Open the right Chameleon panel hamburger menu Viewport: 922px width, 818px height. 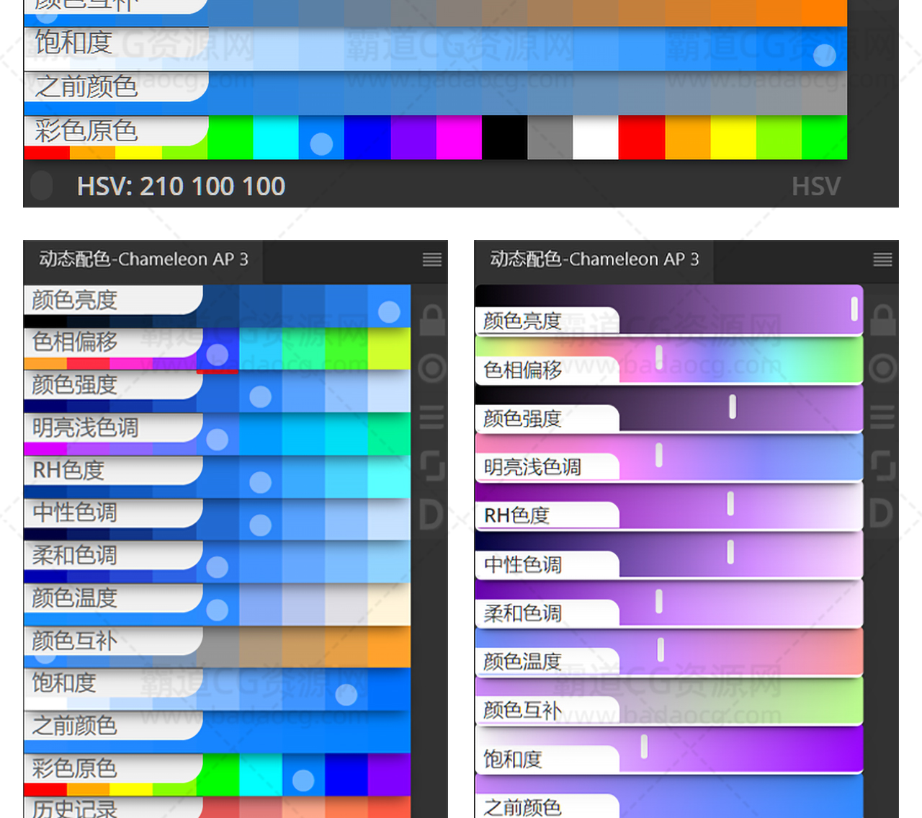[x=882, y=259]
